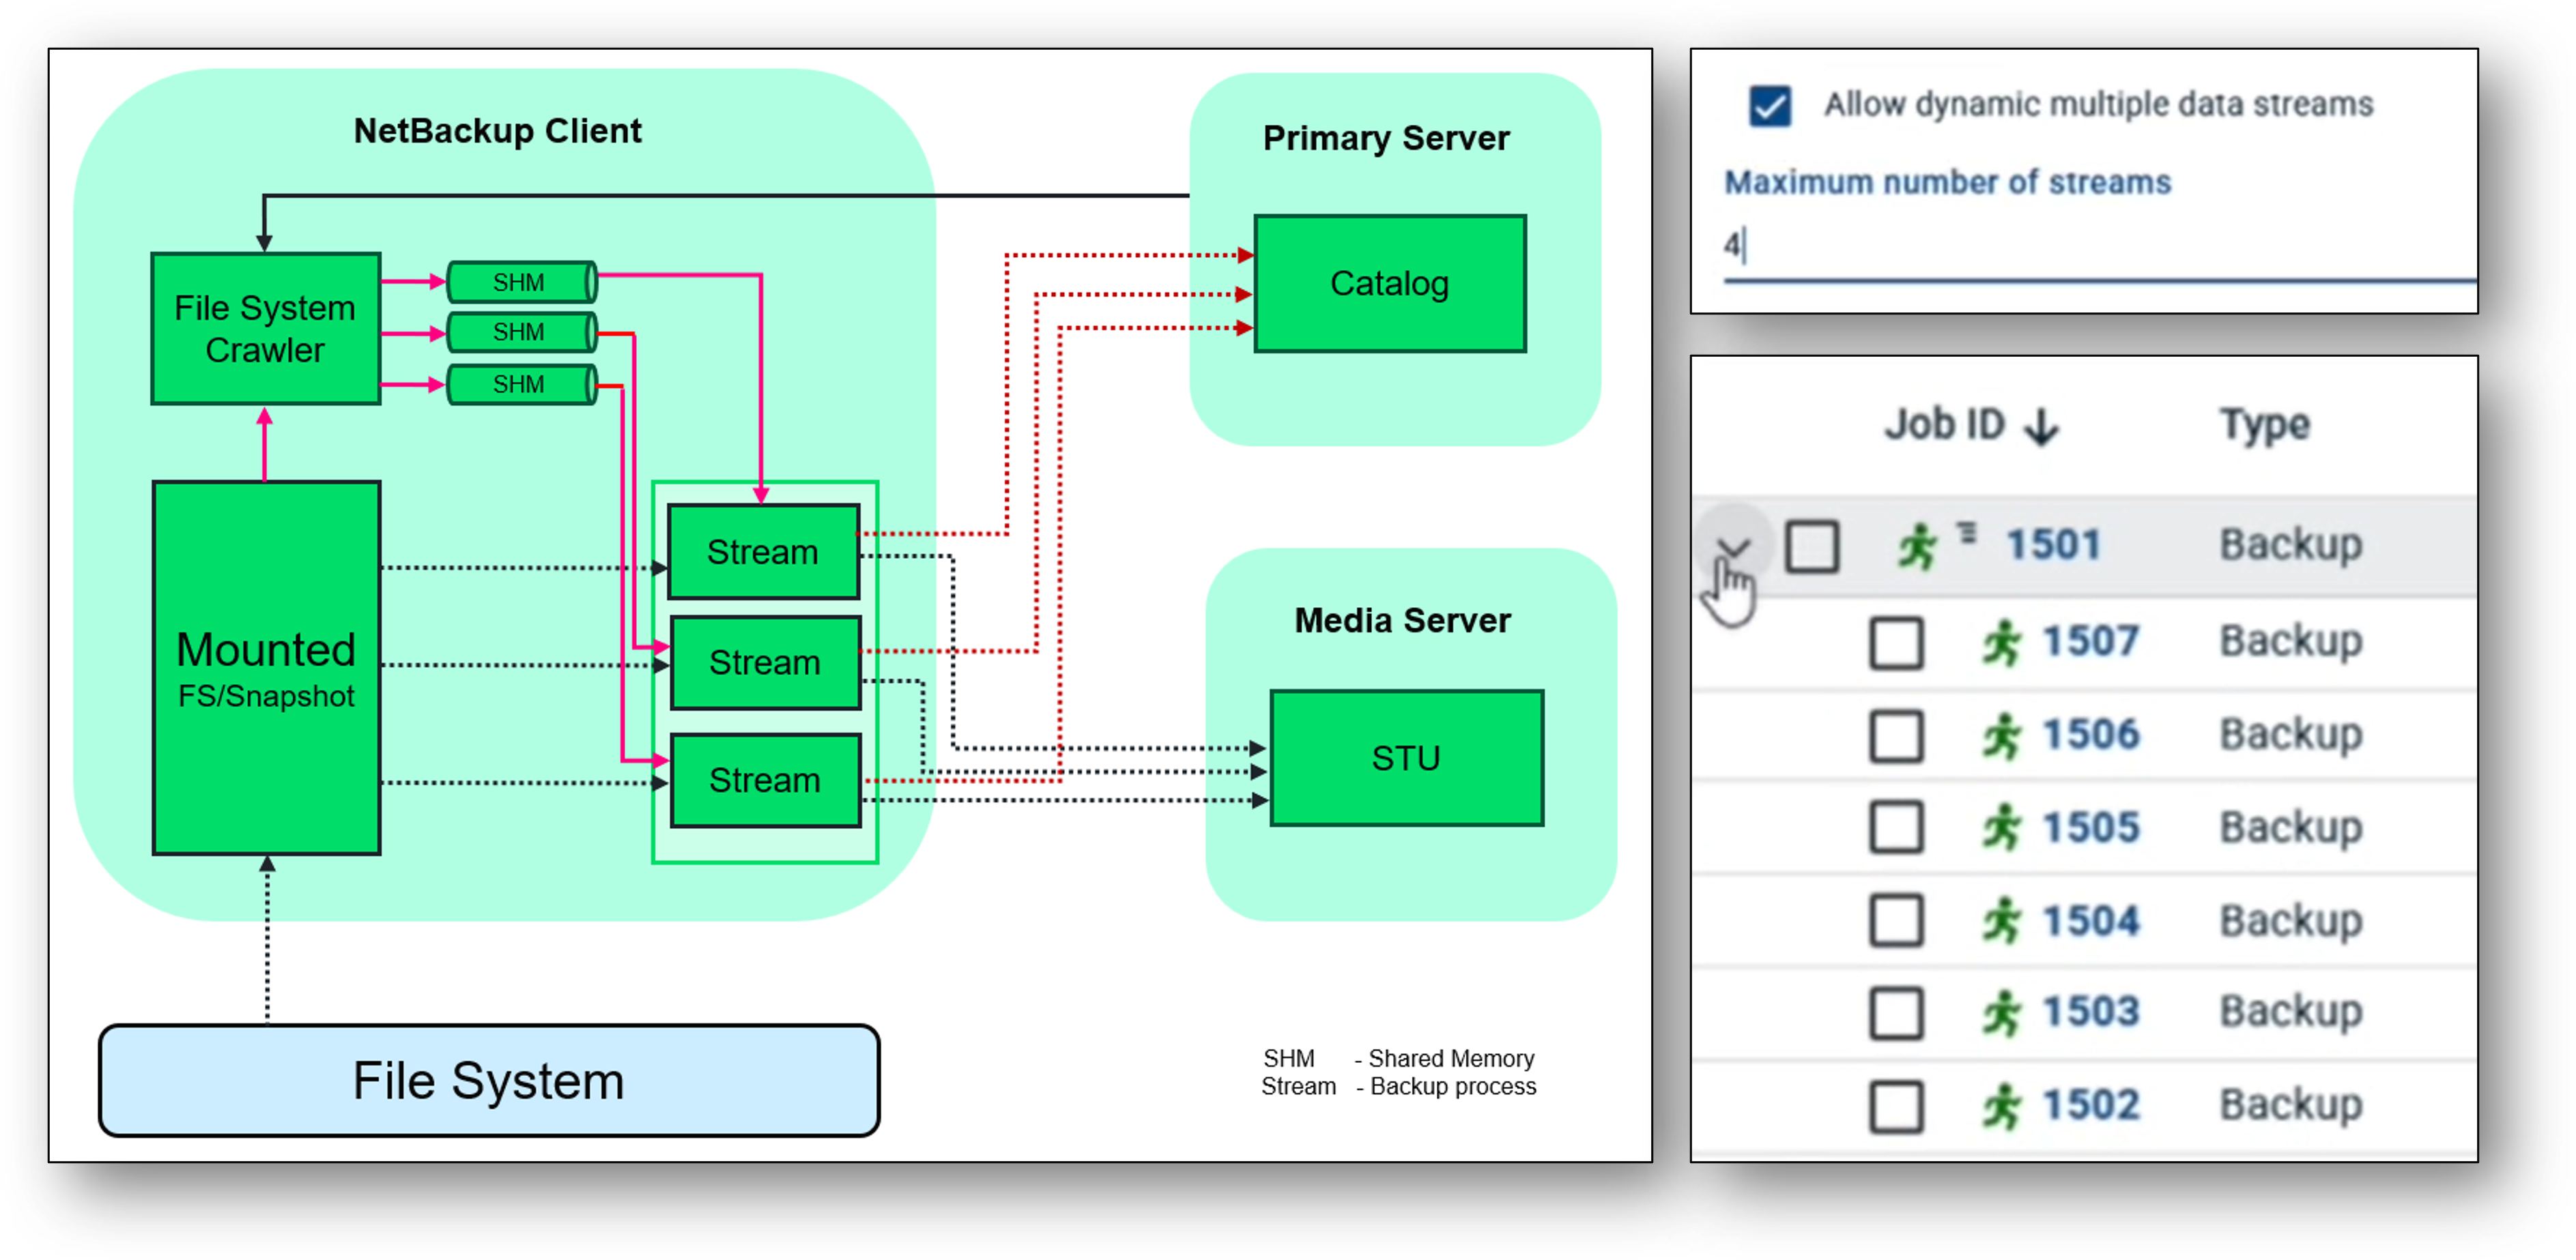2576x1260 pixels.
Task: Click the blue File System box
Action: [x=489, y=1080]
